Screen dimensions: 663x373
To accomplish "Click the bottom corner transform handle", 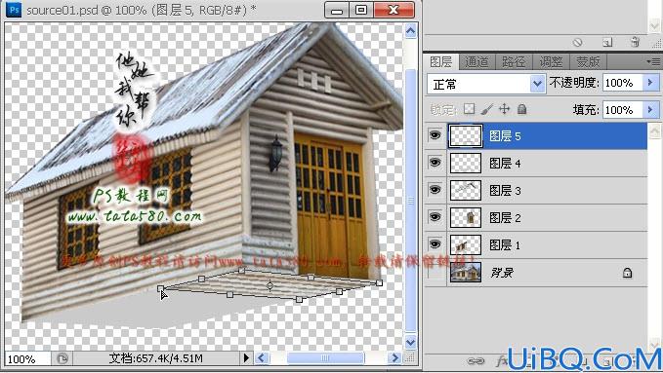I will click(x=299, y=300).
